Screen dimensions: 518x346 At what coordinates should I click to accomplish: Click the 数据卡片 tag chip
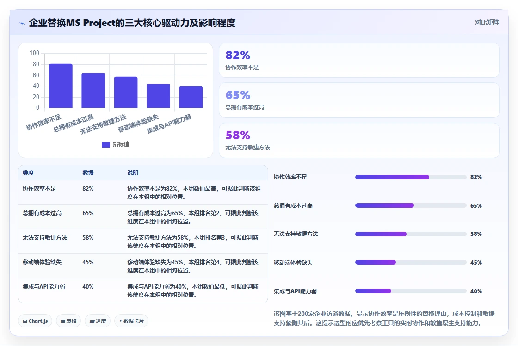pyautogui.click(x=131, y=321)
